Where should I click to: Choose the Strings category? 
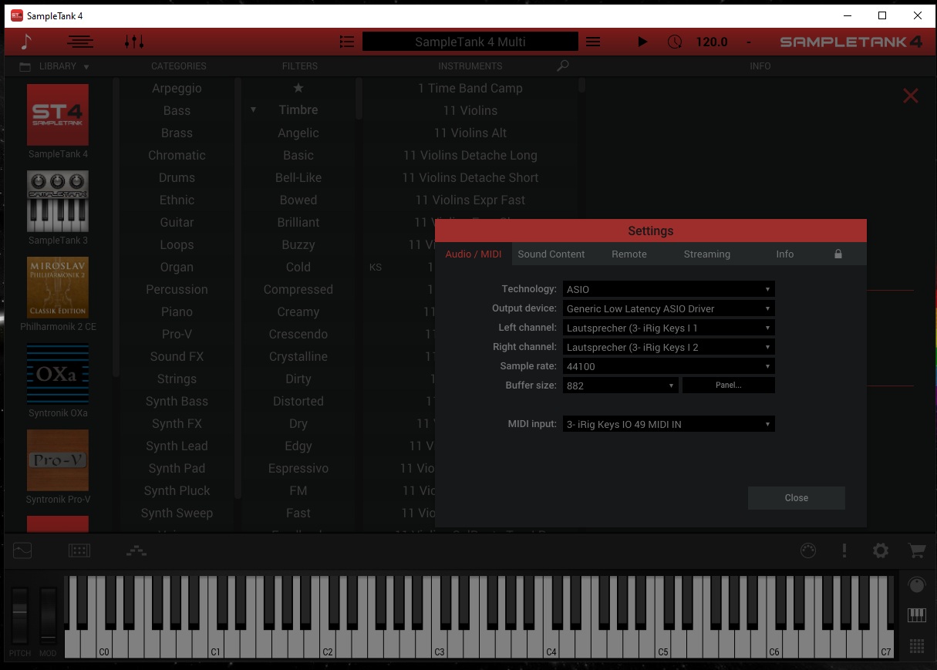(177, 379)
